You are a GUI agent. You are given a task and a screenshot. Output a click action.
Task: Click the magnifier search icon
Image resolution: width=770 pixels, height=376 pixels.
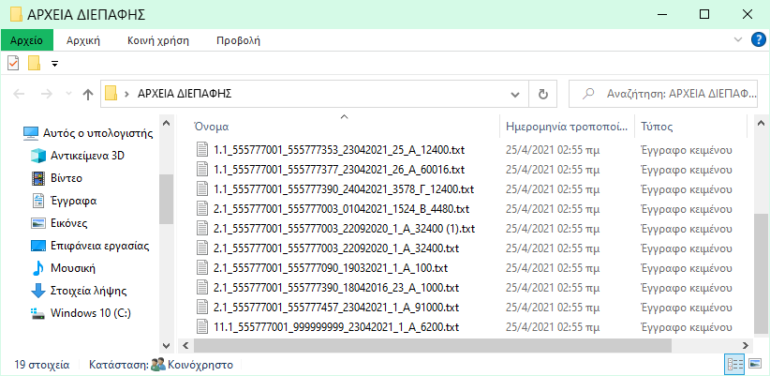pyautogui.click(x=589, y=94)
